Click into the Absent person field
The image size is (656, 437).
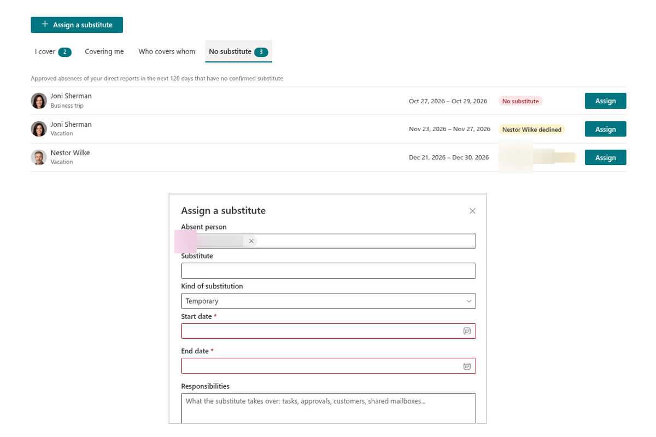(329, 241)
